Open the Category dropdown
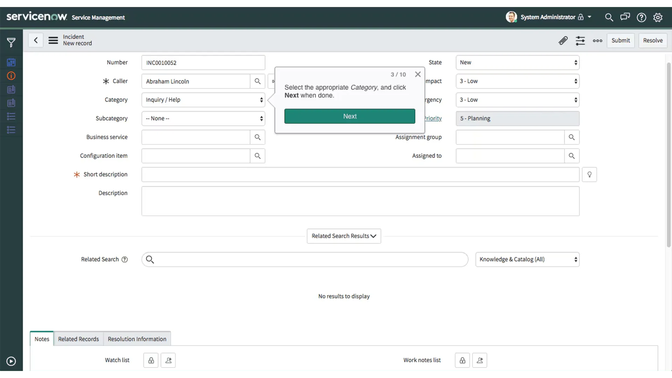 [x=203, y=100]
